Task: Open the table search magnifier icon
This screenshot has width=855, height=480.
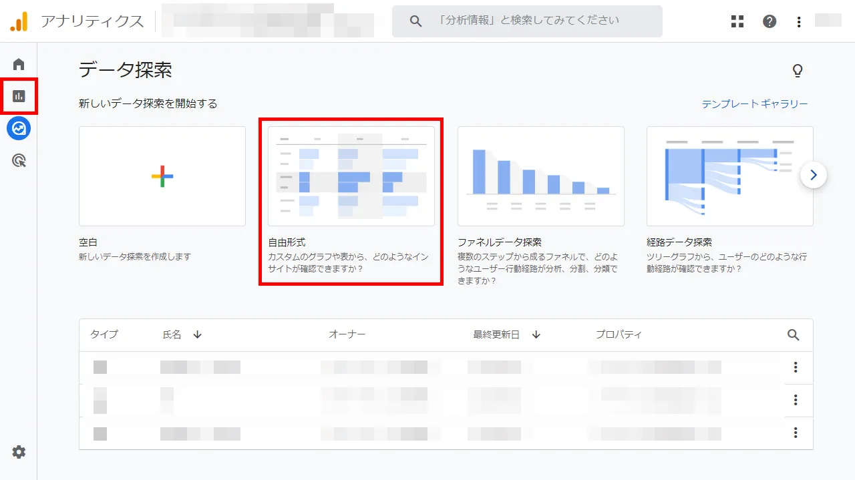Action: (793, 335)
